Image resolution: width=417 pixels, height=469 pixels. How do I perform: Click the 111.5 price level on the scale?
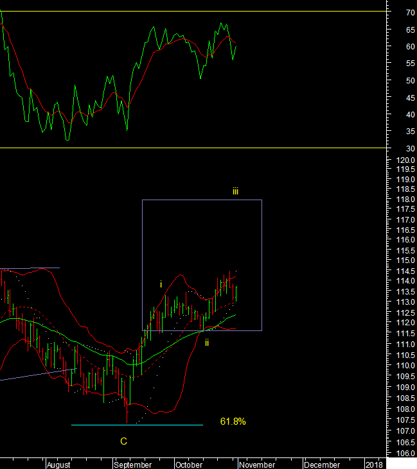tap(405, 333)
